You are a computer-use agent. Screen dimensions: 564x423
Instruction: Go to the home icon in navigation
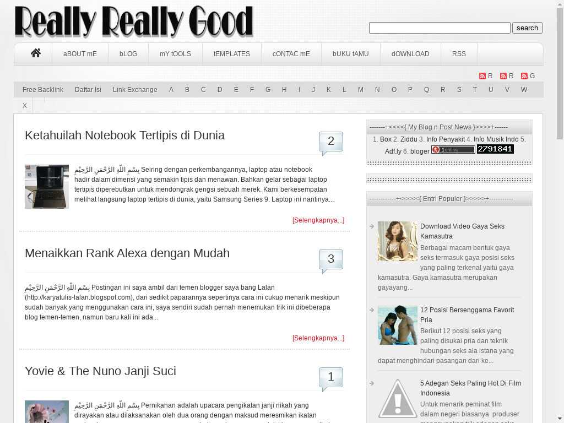36,53
